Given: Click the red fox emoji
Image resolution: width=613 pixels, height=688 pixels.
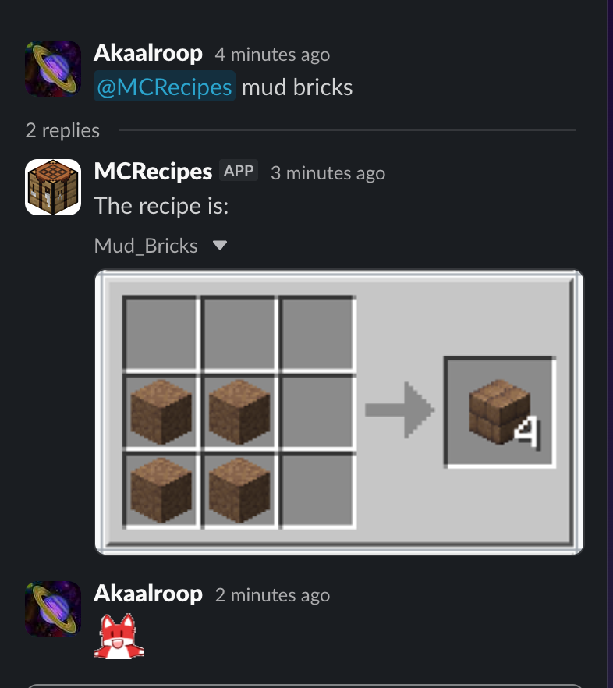Looking at the screenshot, I should click(x=119, y=637).
